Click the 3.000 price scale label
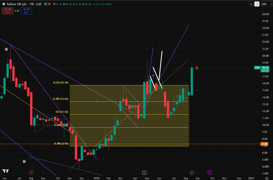 point(265,174)
